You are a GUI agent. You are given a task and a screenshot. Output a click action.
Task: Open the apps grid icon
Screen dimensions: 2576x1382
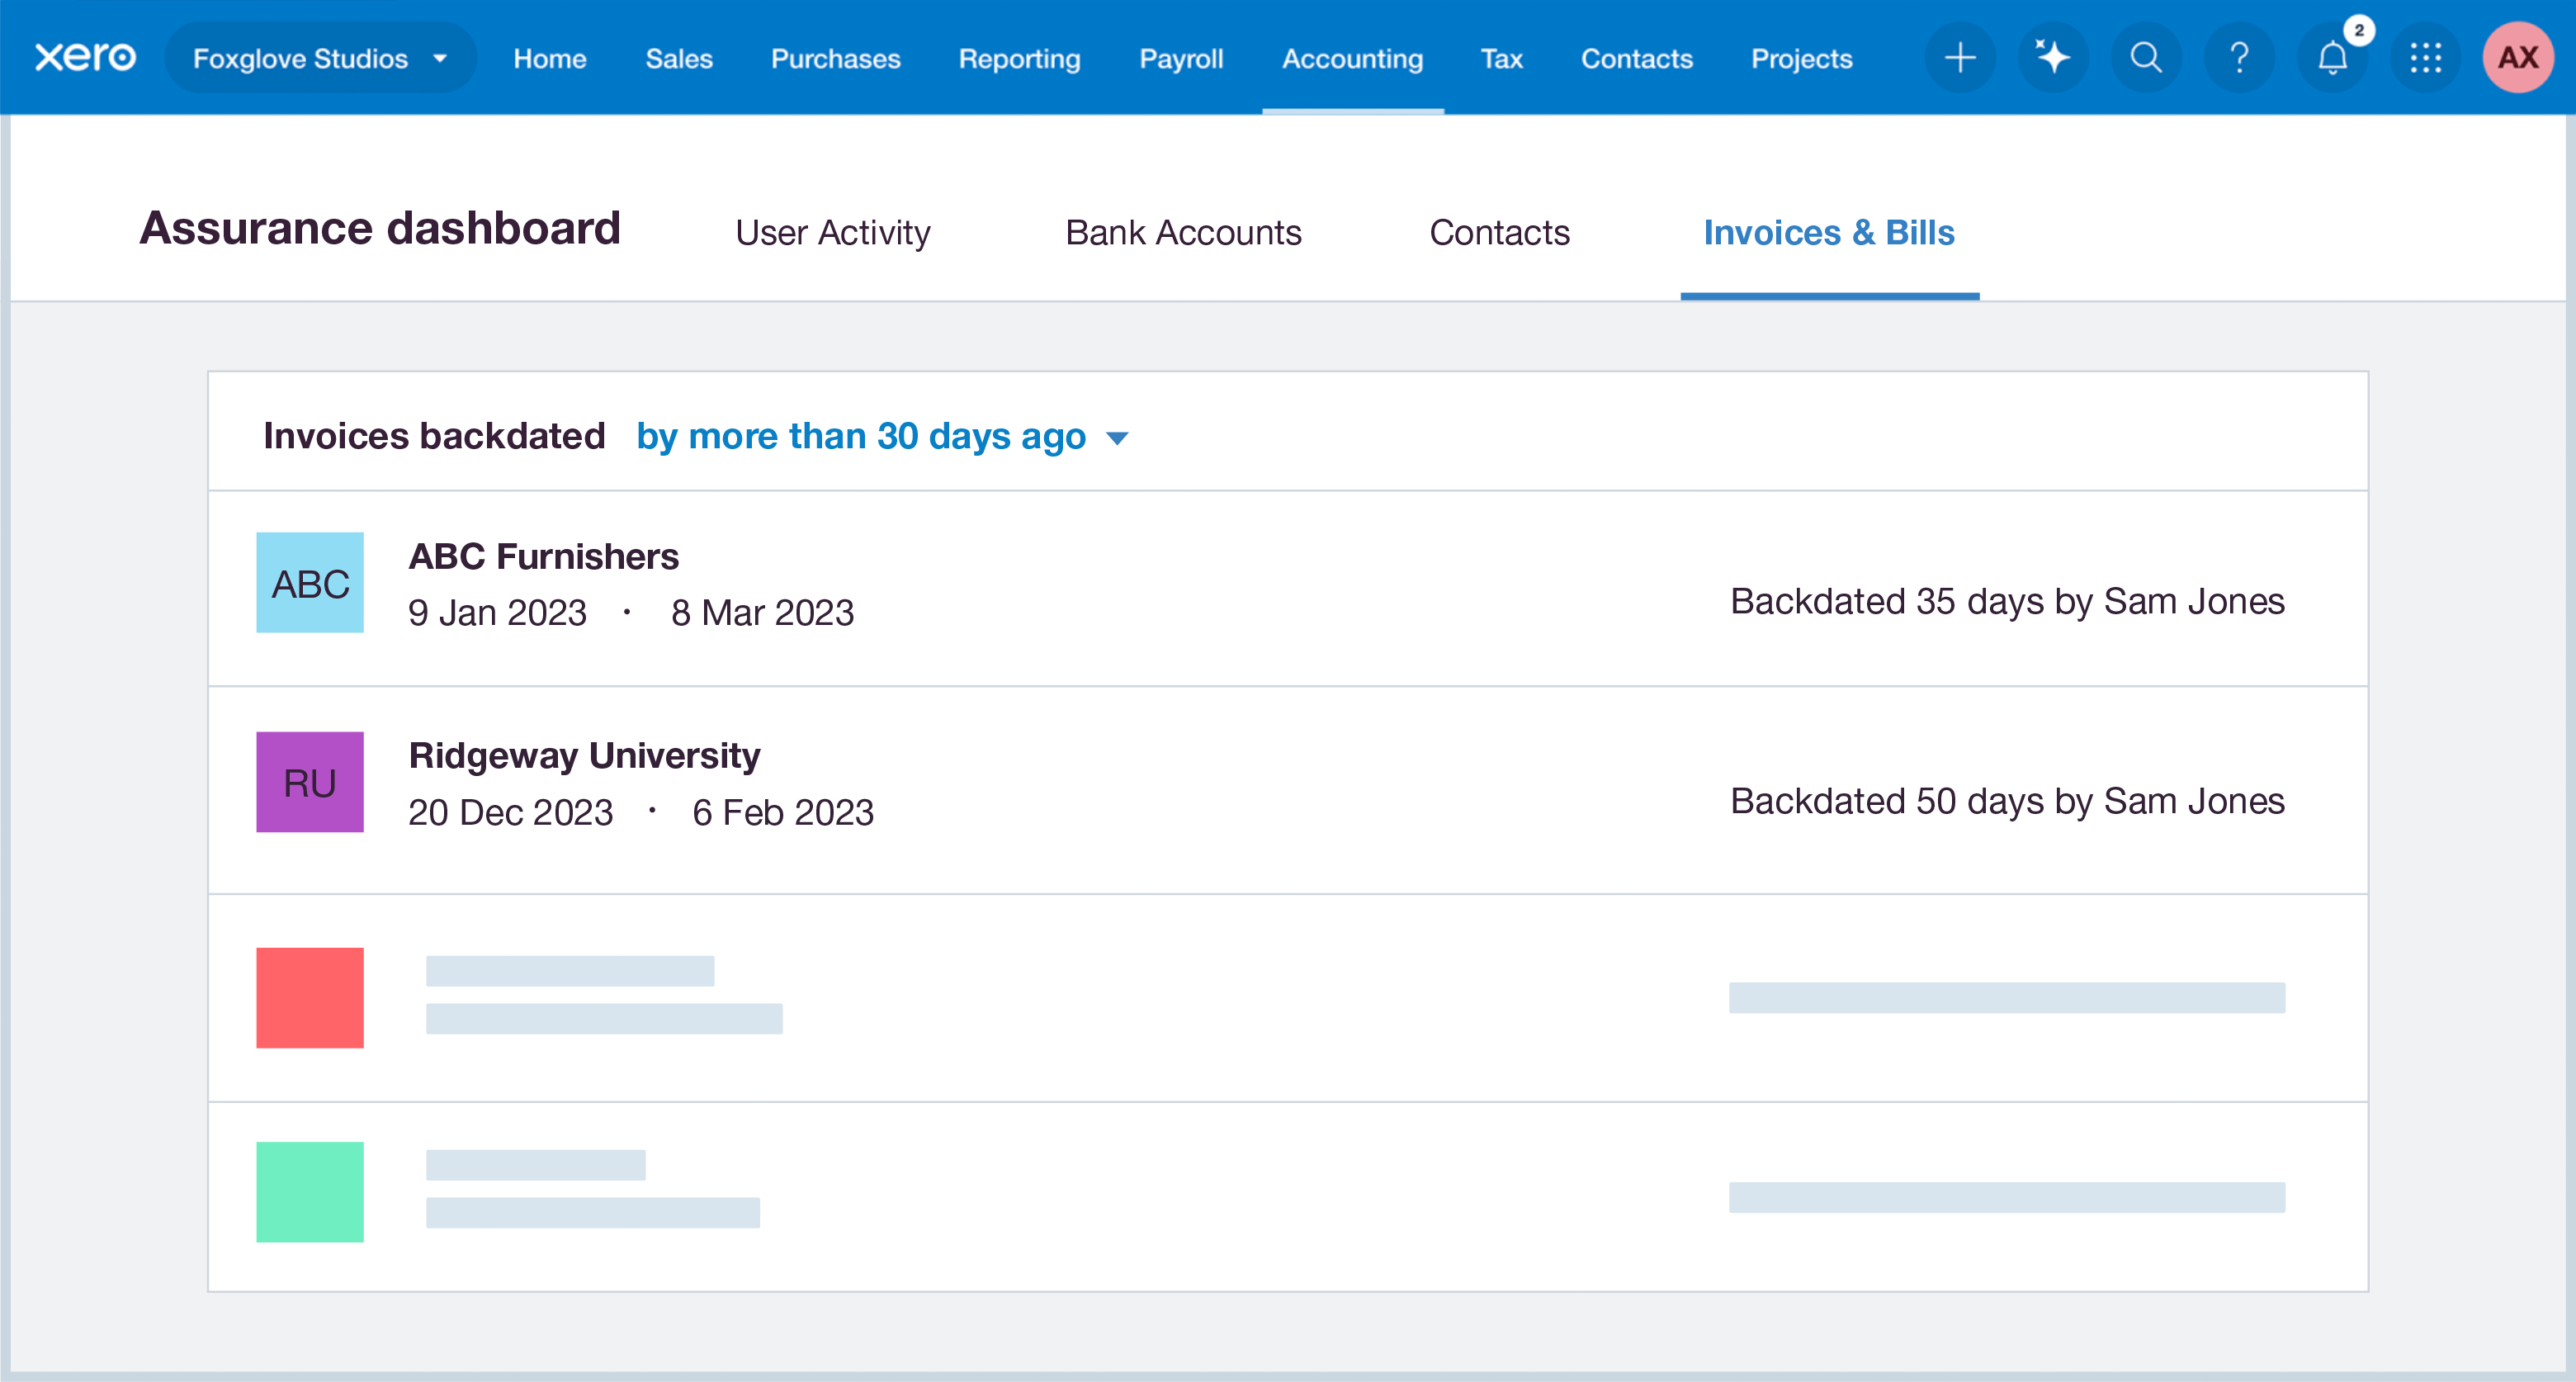pos(2424,57)
